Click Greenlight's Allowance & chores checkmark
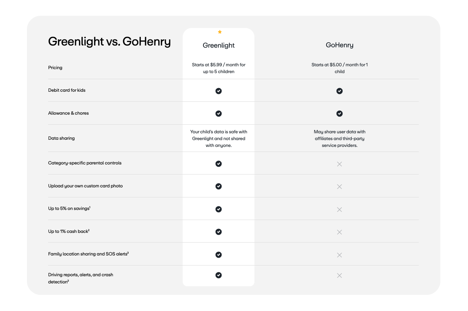Image resolution: width=468 pixels, height=311 pixels. pos(219,114)
